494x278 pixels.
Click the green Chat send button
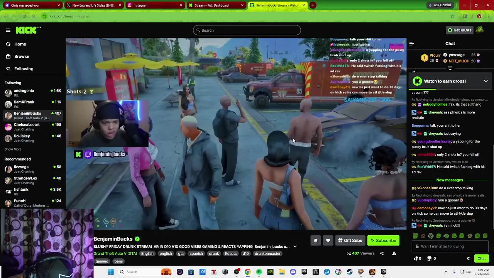point(481,258)
